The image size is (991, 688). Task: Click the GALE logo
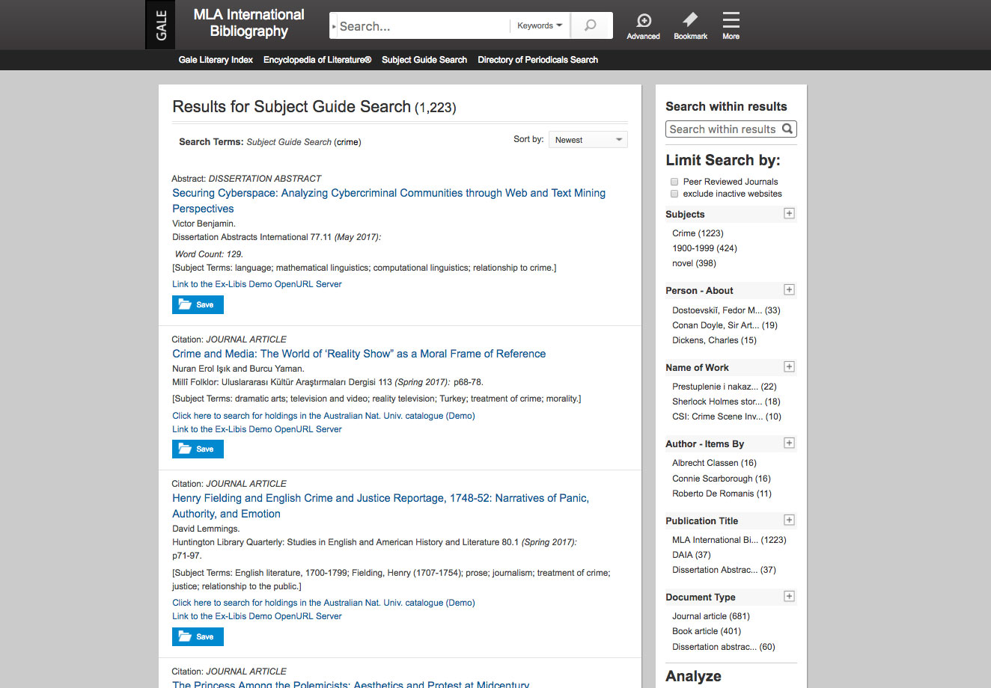click(161, 25)
